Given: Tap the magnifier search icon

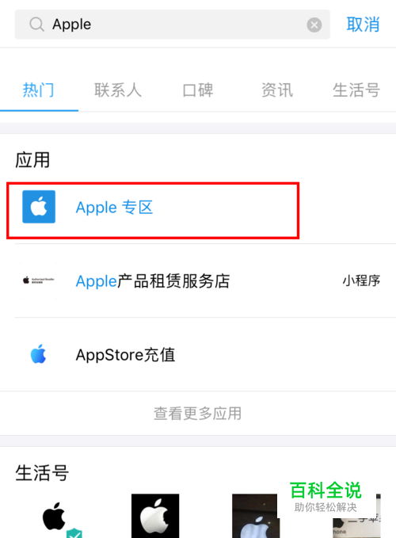Looking at the screenshot, I should tap(36, 25).
